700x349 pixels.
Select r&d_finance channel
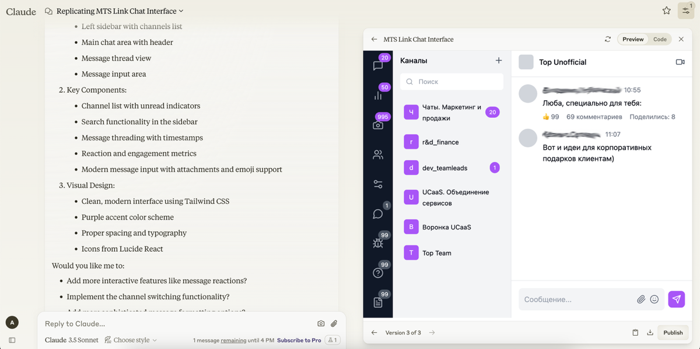452,142
